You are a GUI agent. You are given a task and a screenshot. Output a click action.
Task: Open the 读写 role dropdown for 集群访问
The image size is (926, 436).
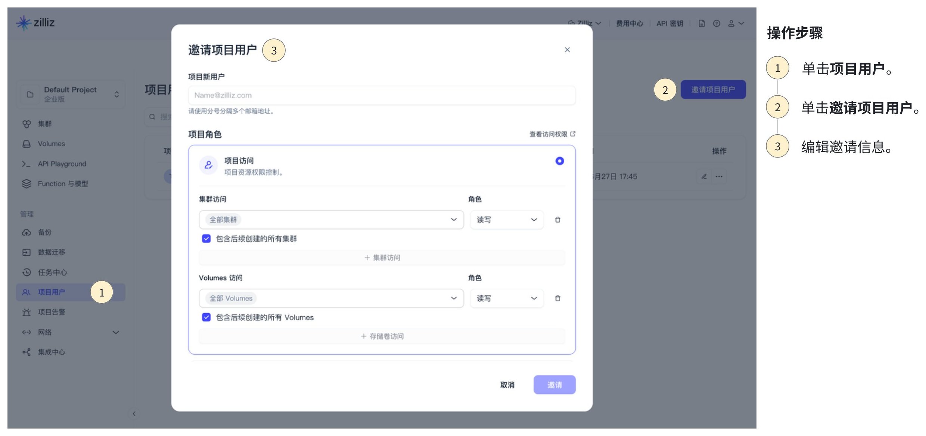tap(506, 220)
